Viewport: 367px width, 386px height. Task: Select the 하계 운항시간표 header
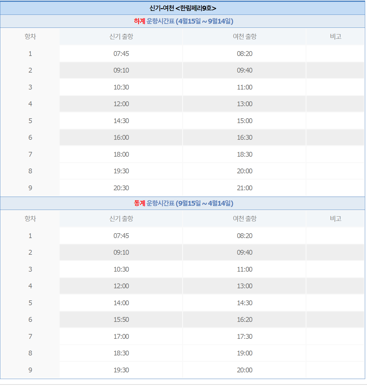[183, 21]
